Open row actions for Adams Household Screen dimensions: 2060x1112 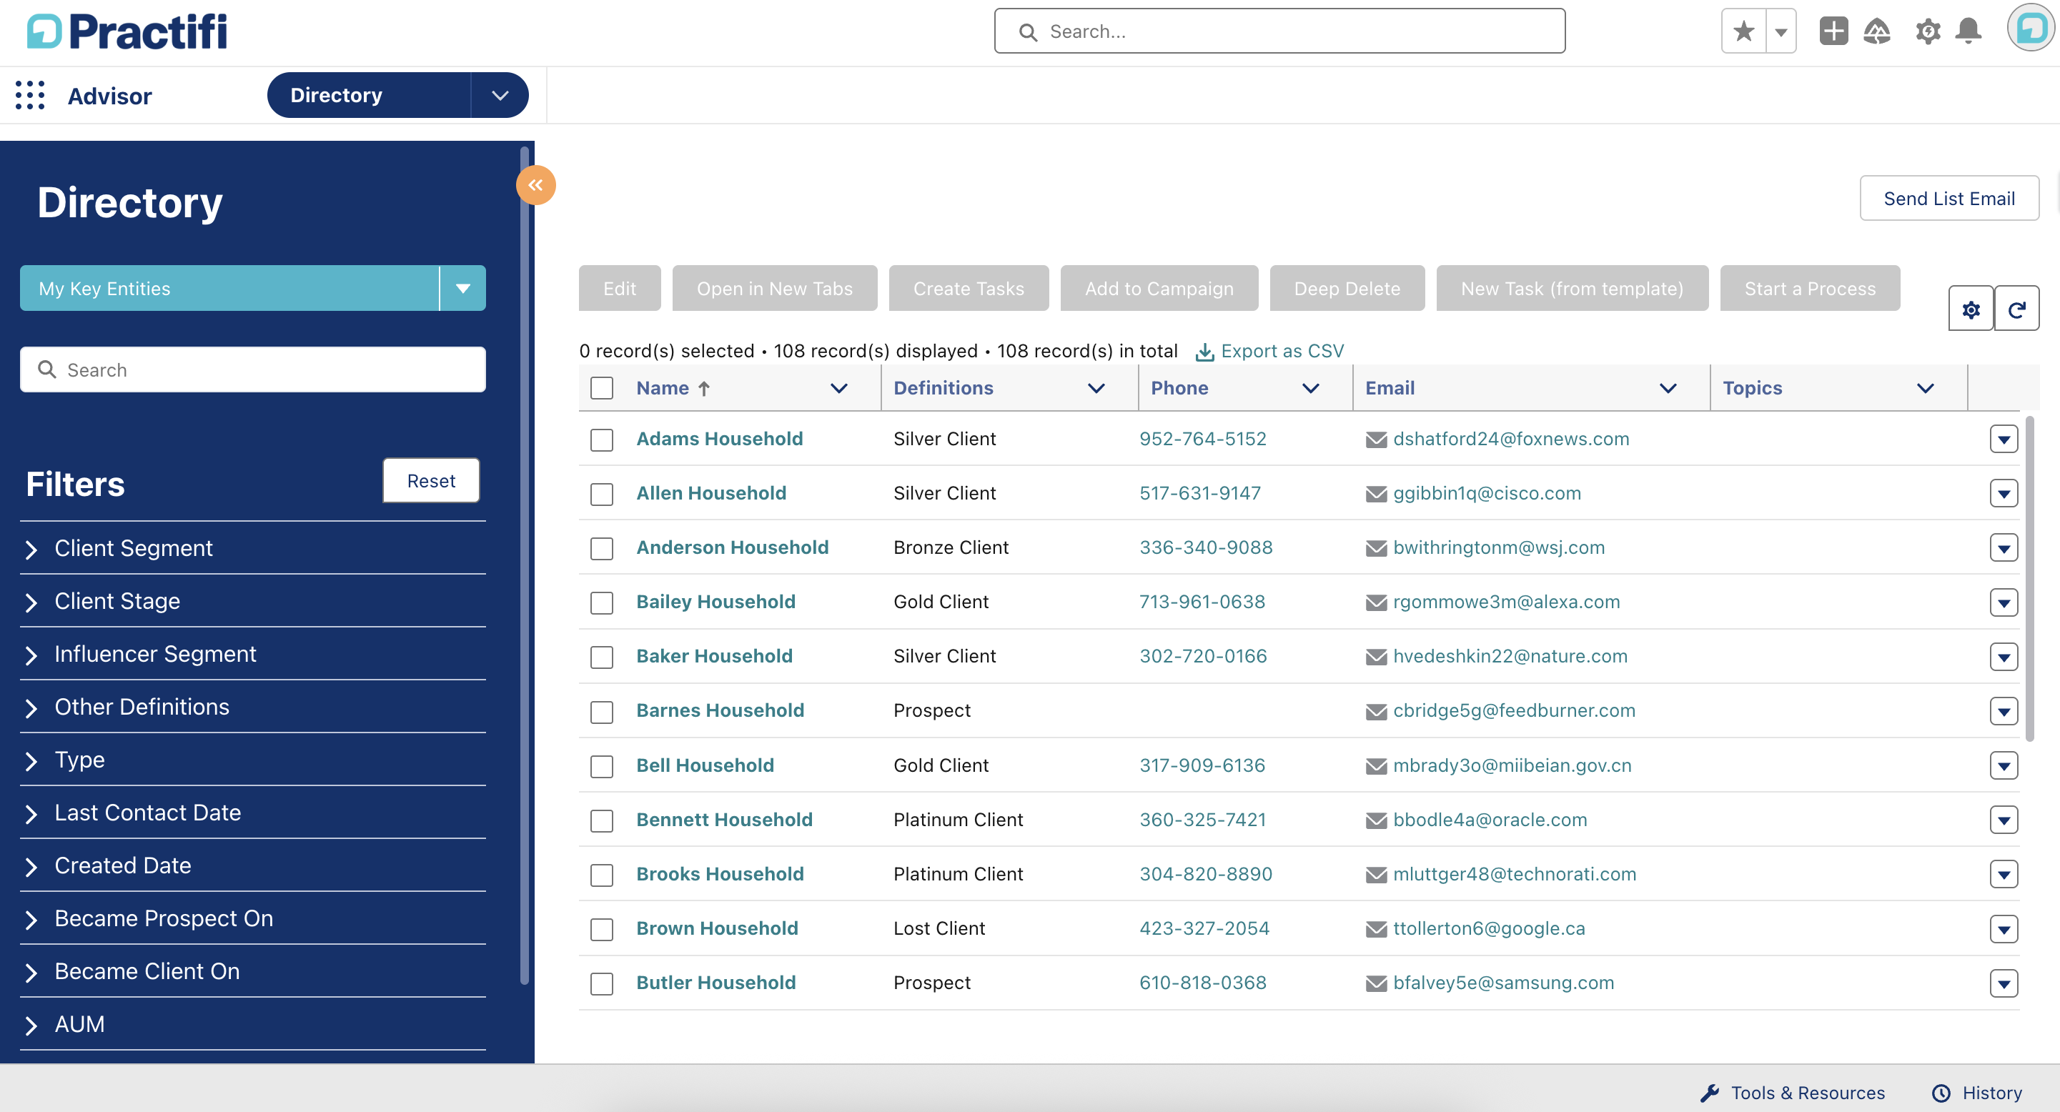[x=2004, y=439]
